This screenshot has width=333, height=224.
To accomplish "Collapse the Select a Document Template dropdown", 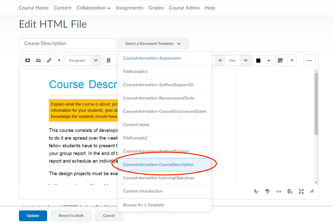I will [153, 44].
